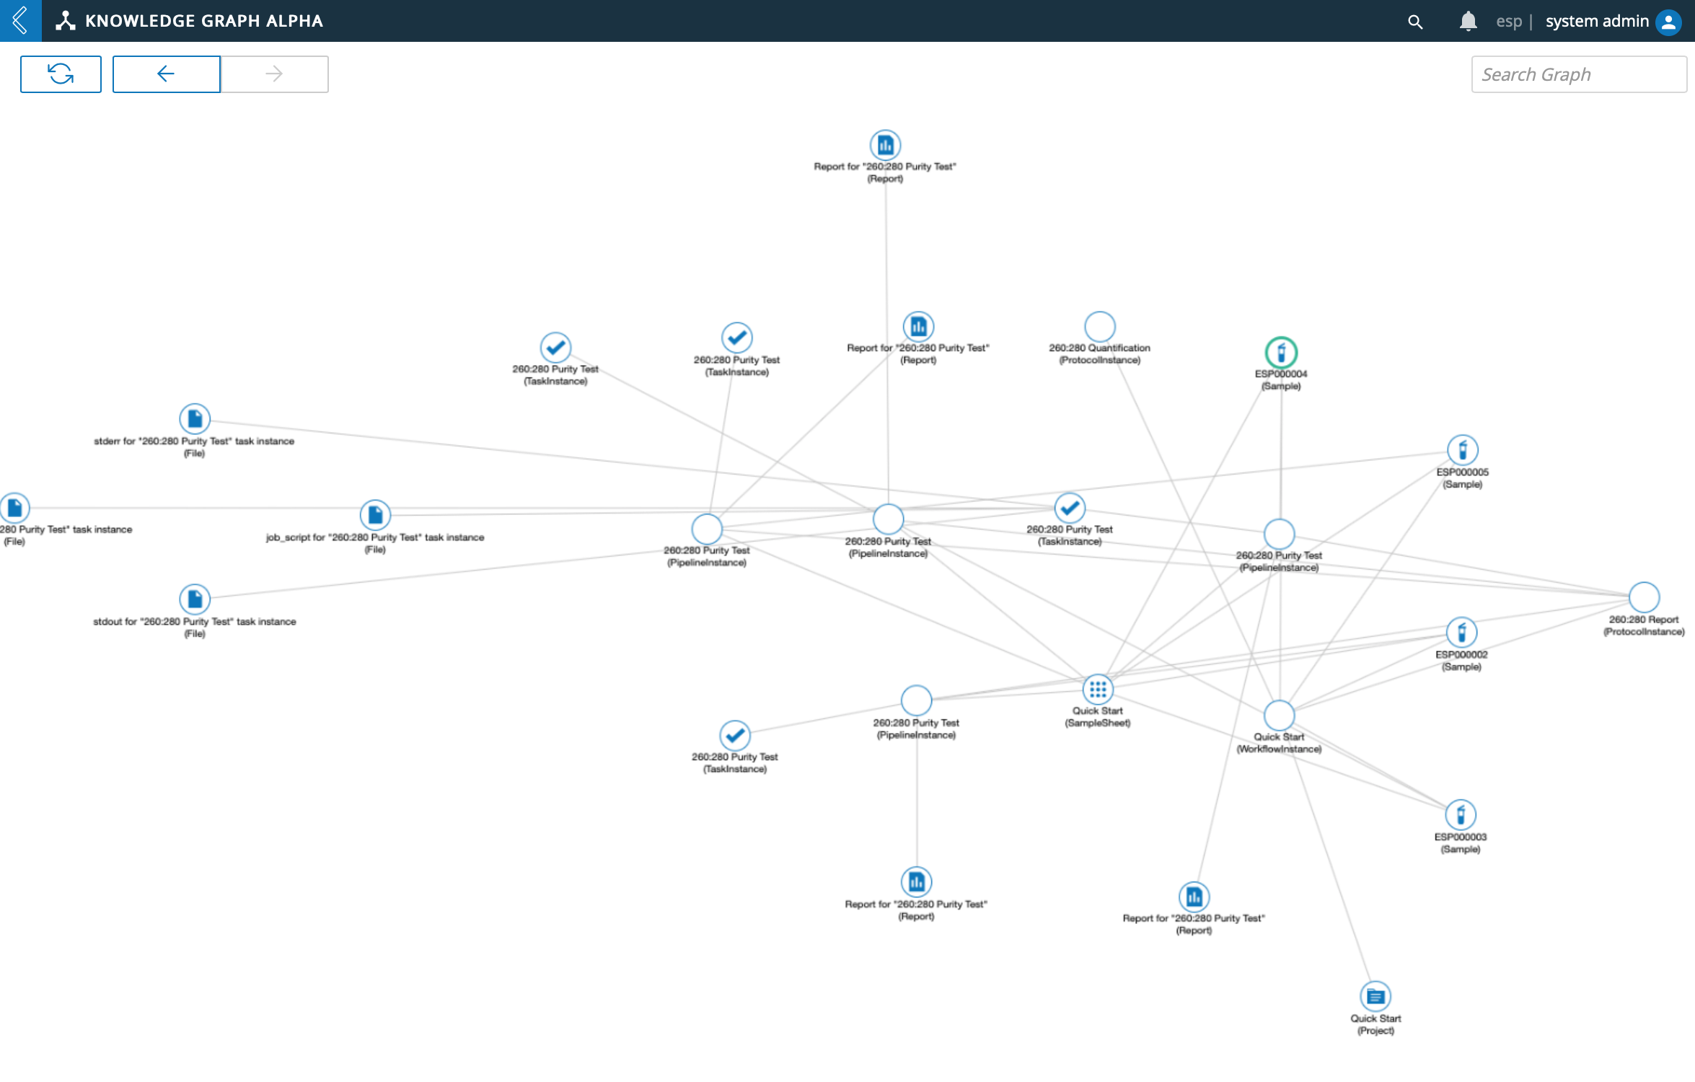Select the job_script file node
1695x1082 pixels.
tap(375, 515)
